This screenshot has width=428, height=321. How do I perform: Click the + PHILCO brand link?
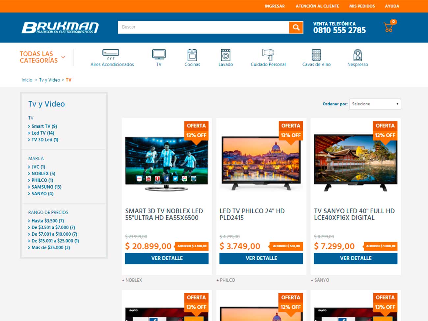(226, 280)
